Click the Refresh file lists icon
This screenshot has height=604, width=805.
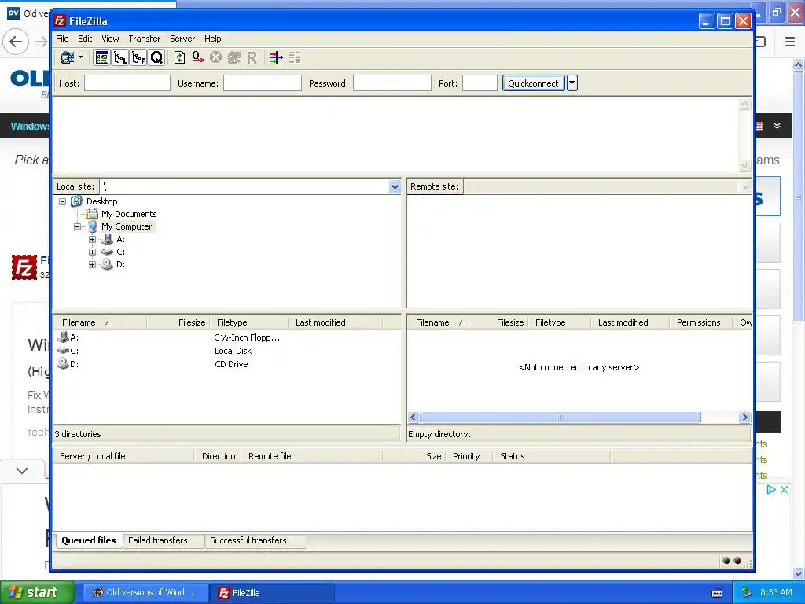179,57
